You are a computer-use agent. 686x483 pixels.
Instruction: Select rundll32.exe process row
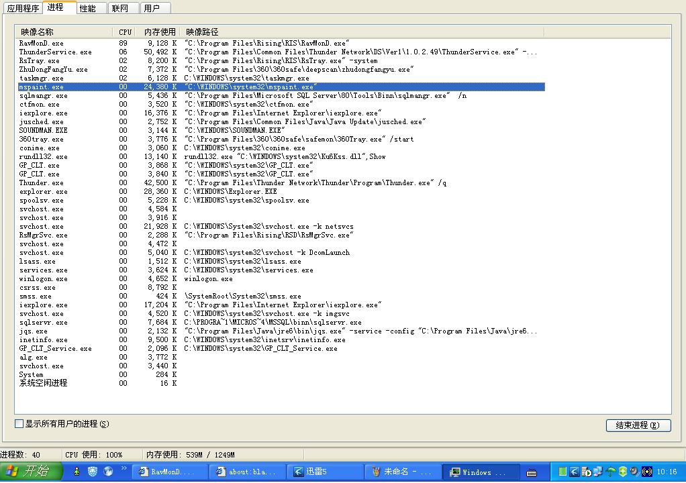click(281, 156)
